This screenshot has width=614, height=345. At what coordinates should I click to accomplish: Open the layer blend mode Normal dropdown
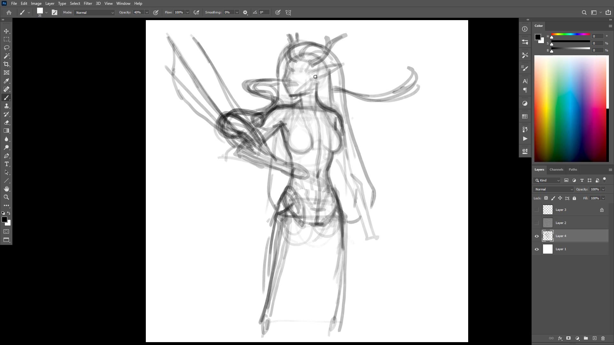pos(553,189)
